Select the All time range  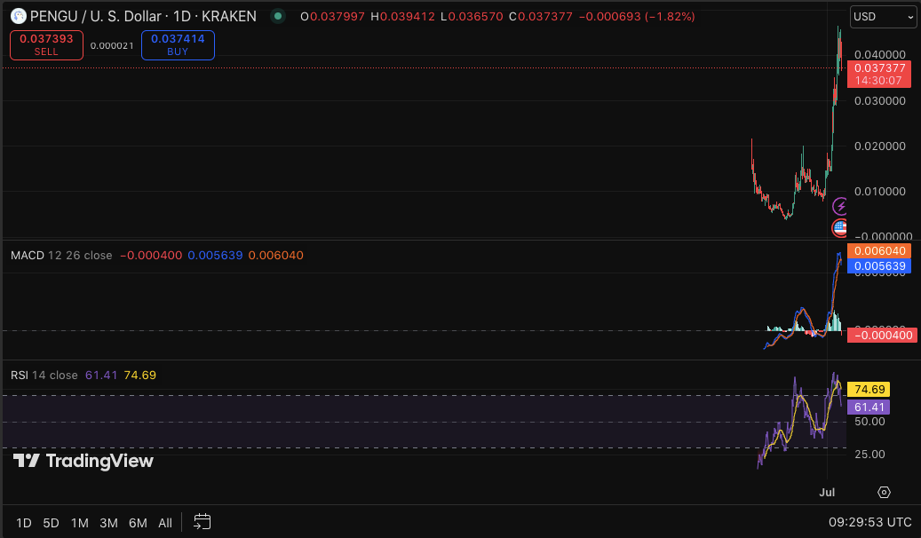click(165, 523)
